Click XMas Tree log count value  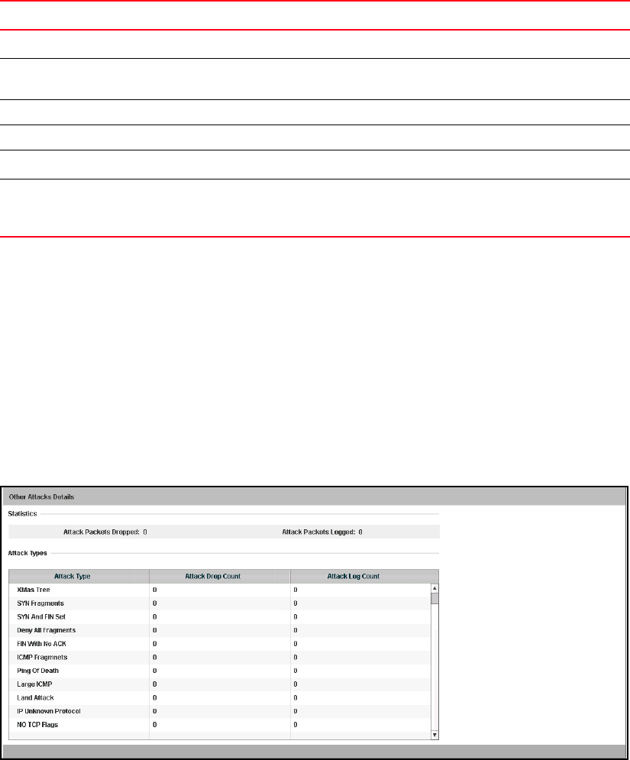(x=295, y=590)
